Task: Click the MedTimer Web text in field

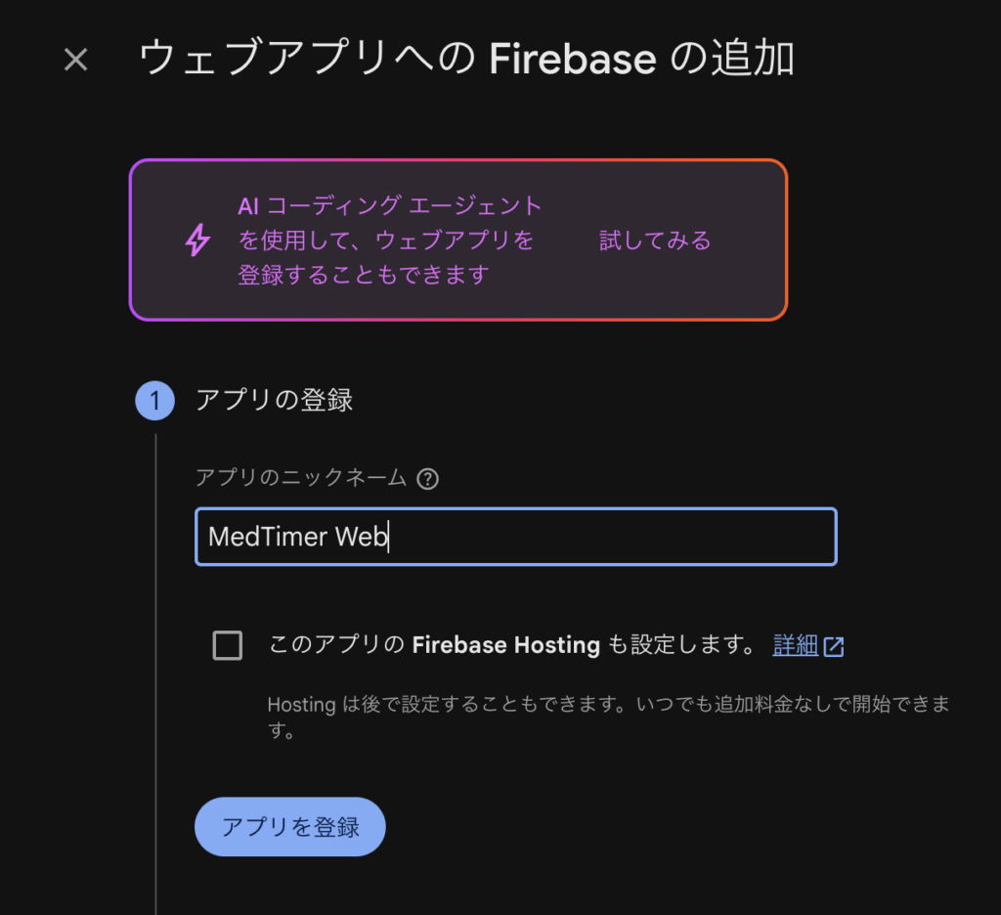Action: (x=298, y=537)
